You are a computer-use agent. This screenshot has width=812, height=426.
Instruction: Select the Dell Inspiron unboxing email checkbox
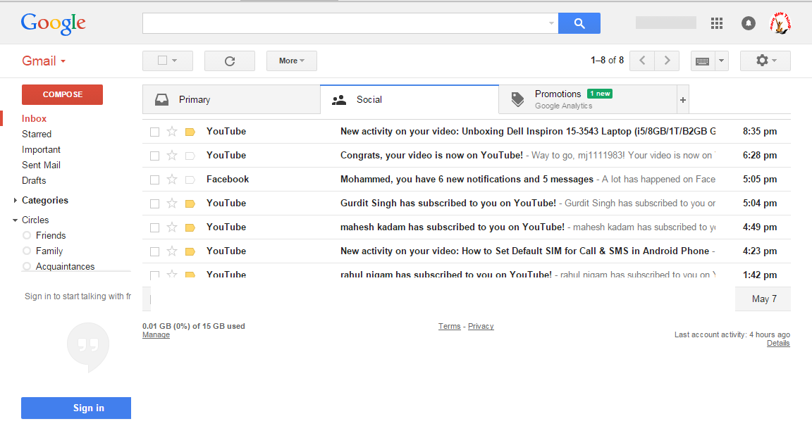click(154, 132)
